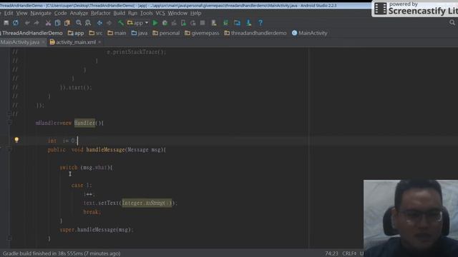The image size is (458, 257).
Task: Click ThreadAndHandlerDemo breadcrumb
Action: (31, 33)
